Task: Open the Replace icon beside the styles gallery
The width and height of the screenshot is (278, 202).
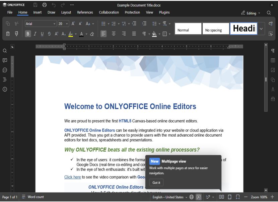Action: coord(271,23)
